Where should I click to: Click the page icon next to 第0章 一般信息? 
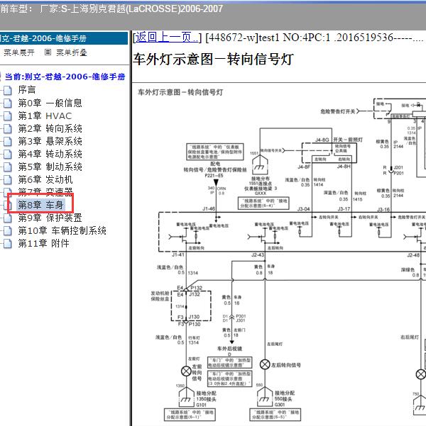pyautogui.click(x=8, y=103)
